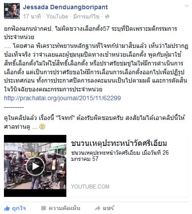Click the share arrow icon
The height and width of the screenshot is (214, 192).
[x=98, y=208]
